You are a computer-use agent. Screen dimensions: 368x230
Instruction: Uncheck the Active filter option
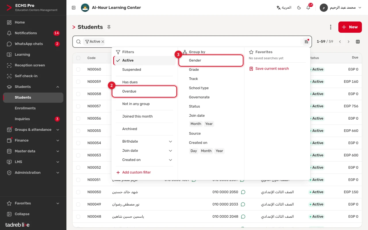click(145, 60)
